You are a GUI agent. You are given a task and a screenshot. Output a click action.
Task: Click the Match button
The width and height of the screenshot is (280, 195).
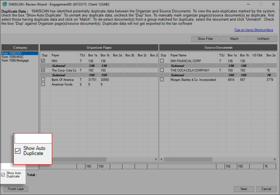click(x=234, y=39)
